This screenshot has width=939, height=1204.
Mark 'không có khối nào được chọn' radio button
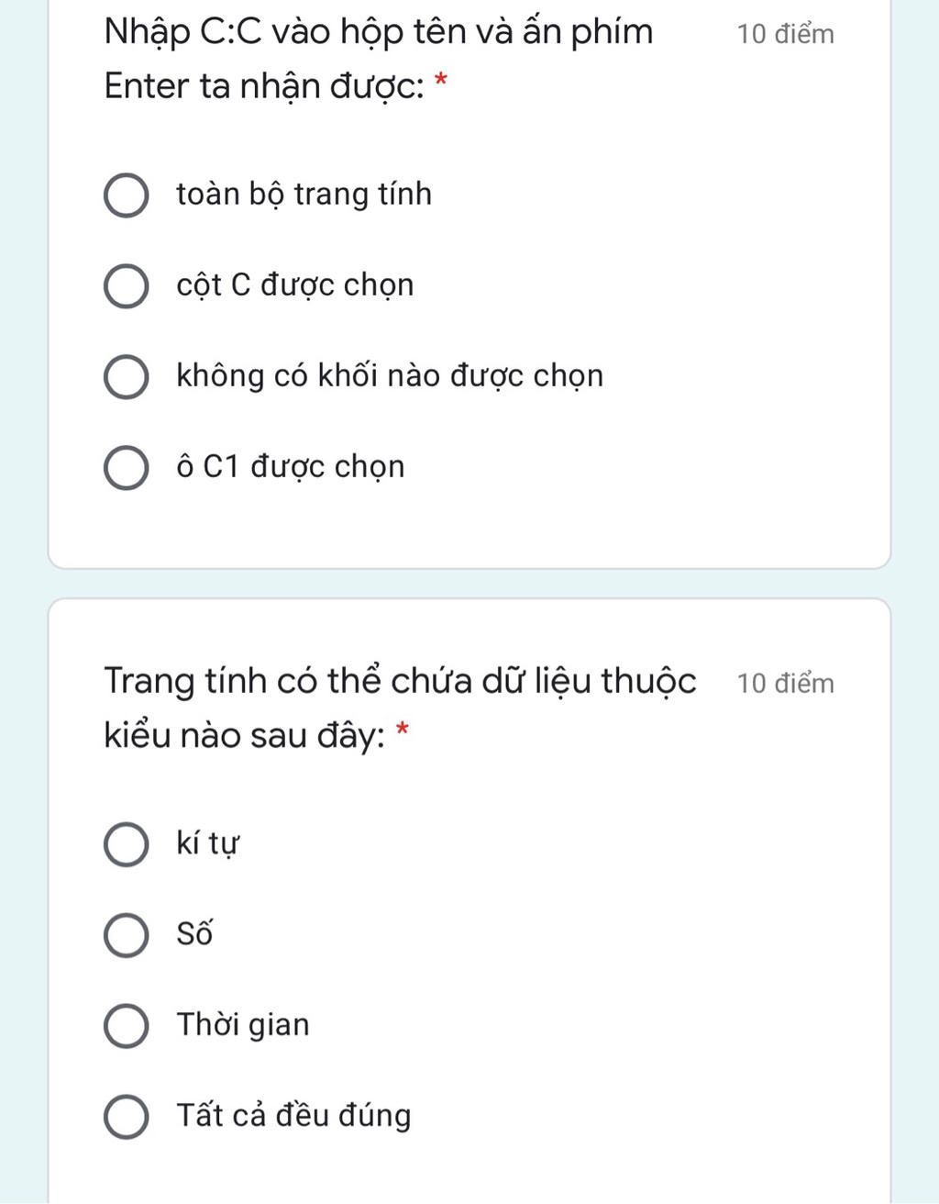(126, 377)
